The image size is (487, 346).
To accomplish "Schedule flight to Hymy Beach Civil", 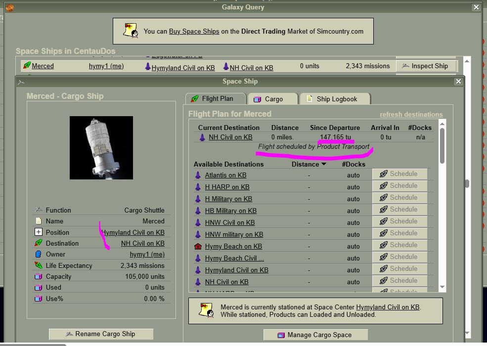I will pos(399,257).
